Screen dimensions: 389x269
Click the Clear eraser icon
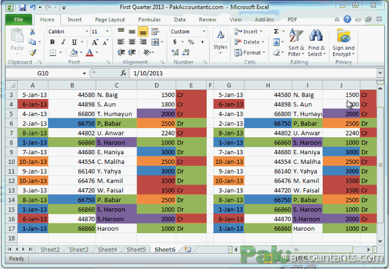pos(277,52)
